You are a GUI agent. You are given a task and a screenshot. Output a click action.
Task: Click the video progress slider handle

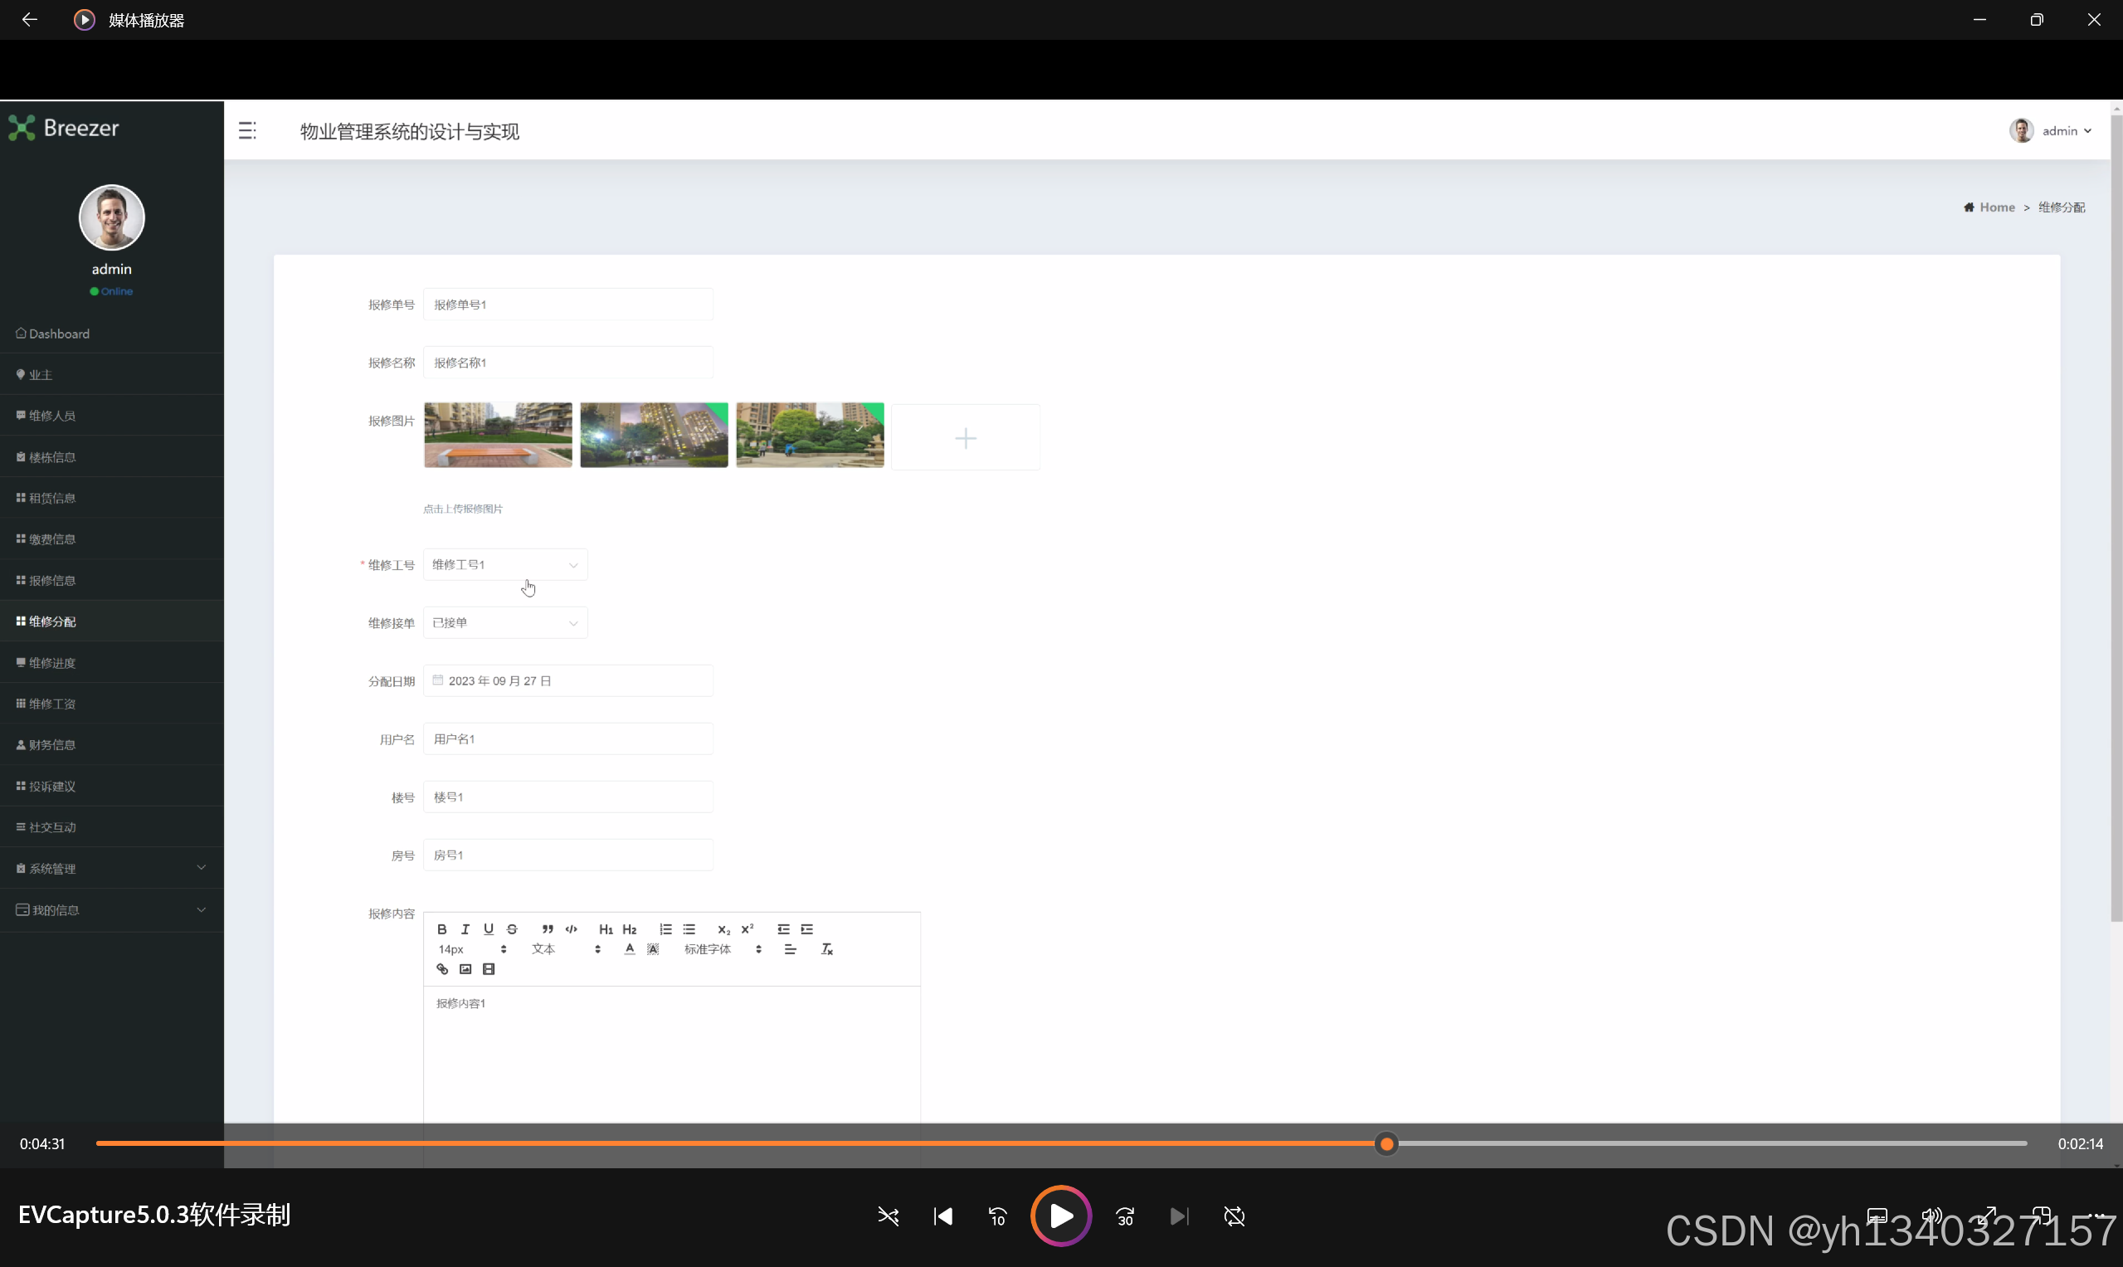point(1386,1144)
